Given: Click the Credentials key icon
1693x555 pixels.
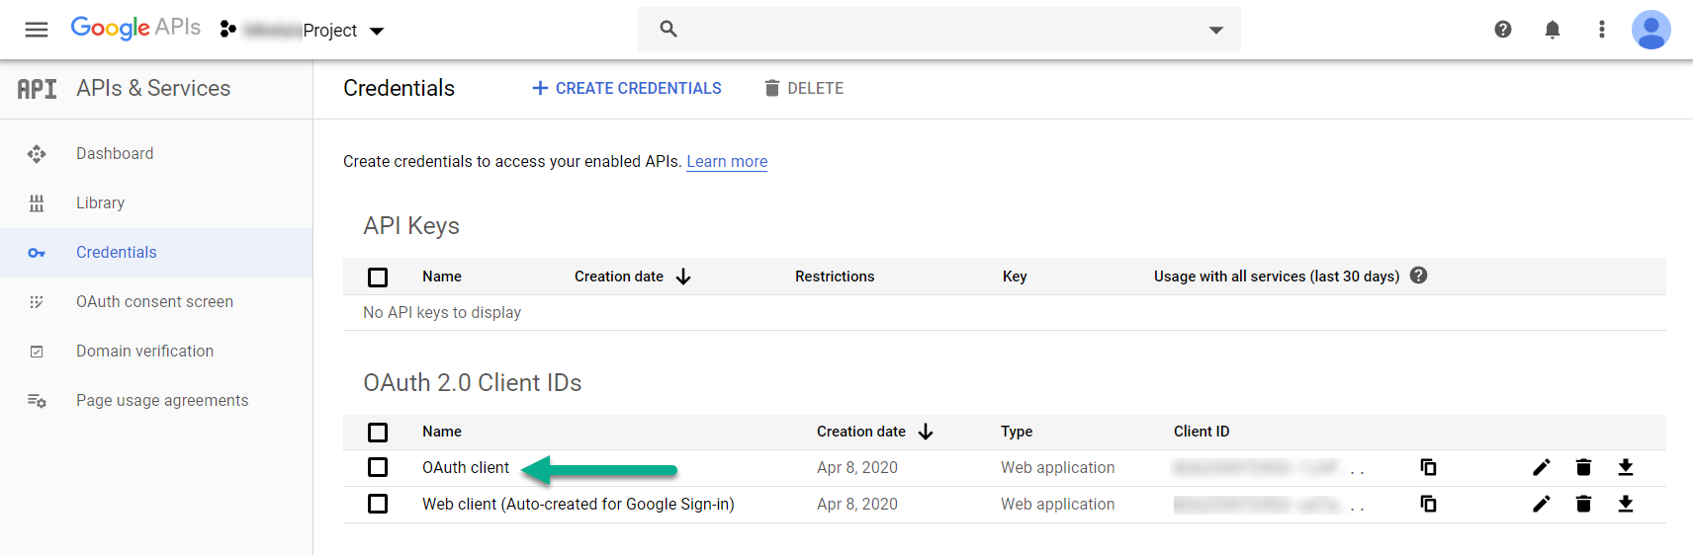Looking at the screenshot, I should pos(37,253).
